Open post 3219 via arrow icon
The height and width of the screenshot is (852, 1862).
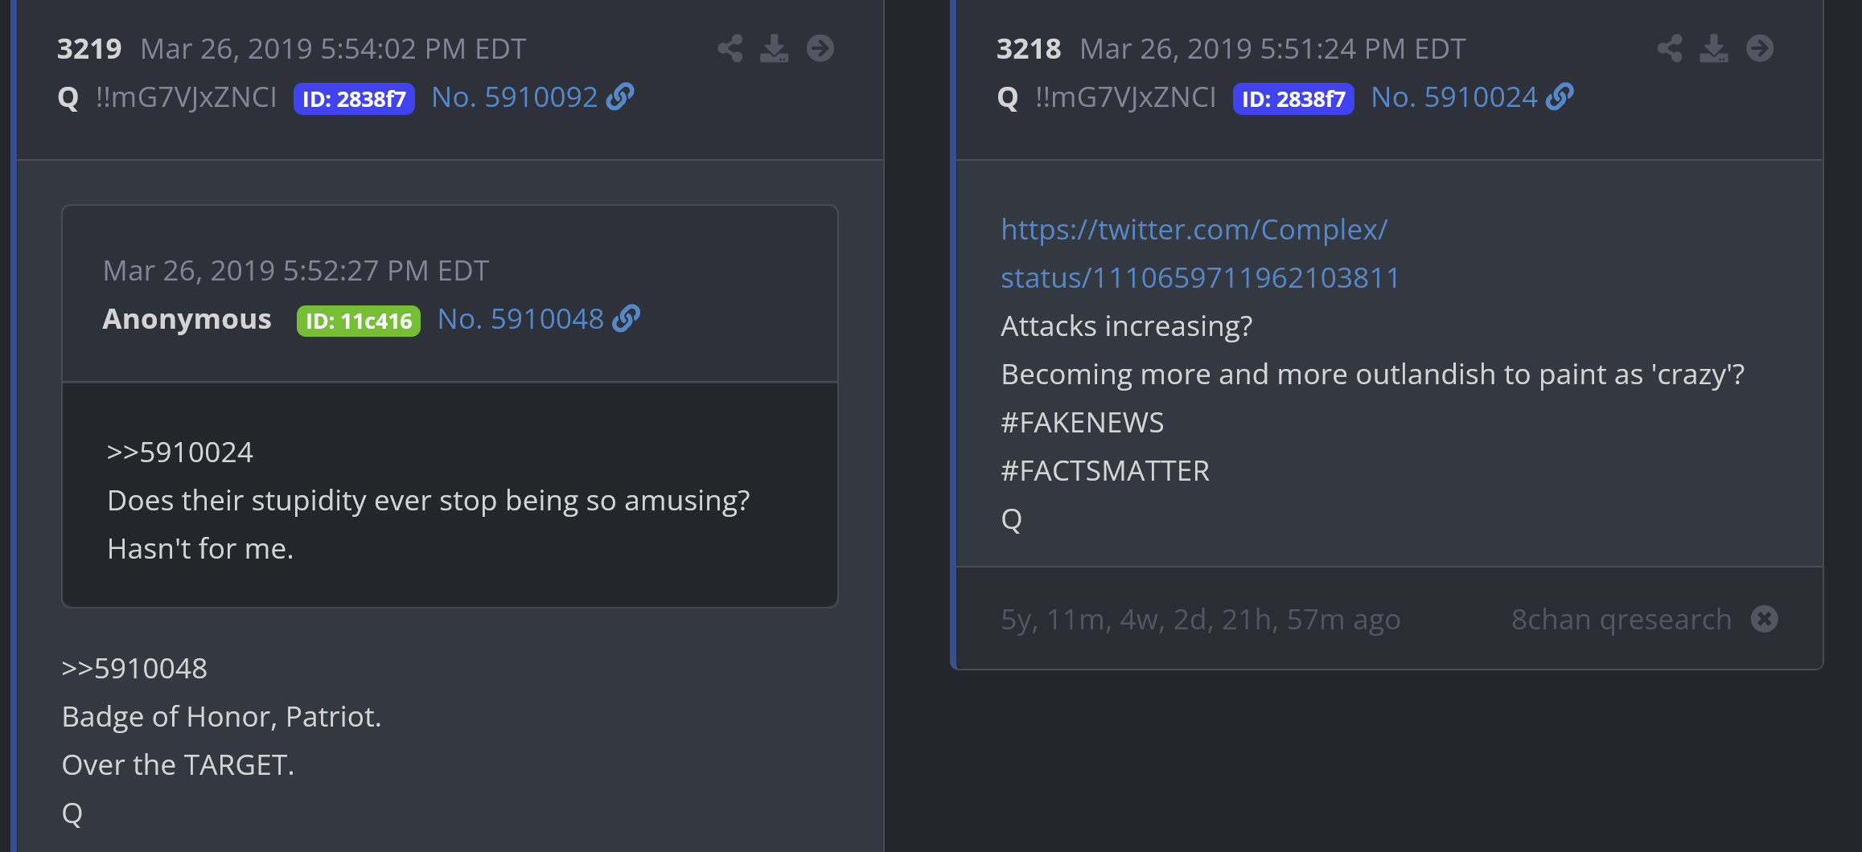point(820,48)
